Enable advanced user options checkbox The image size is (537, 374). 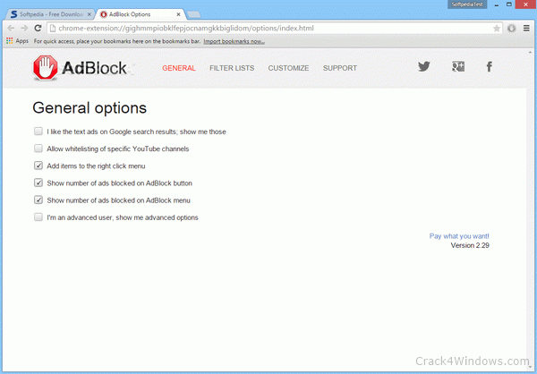(x=38, y=217)
